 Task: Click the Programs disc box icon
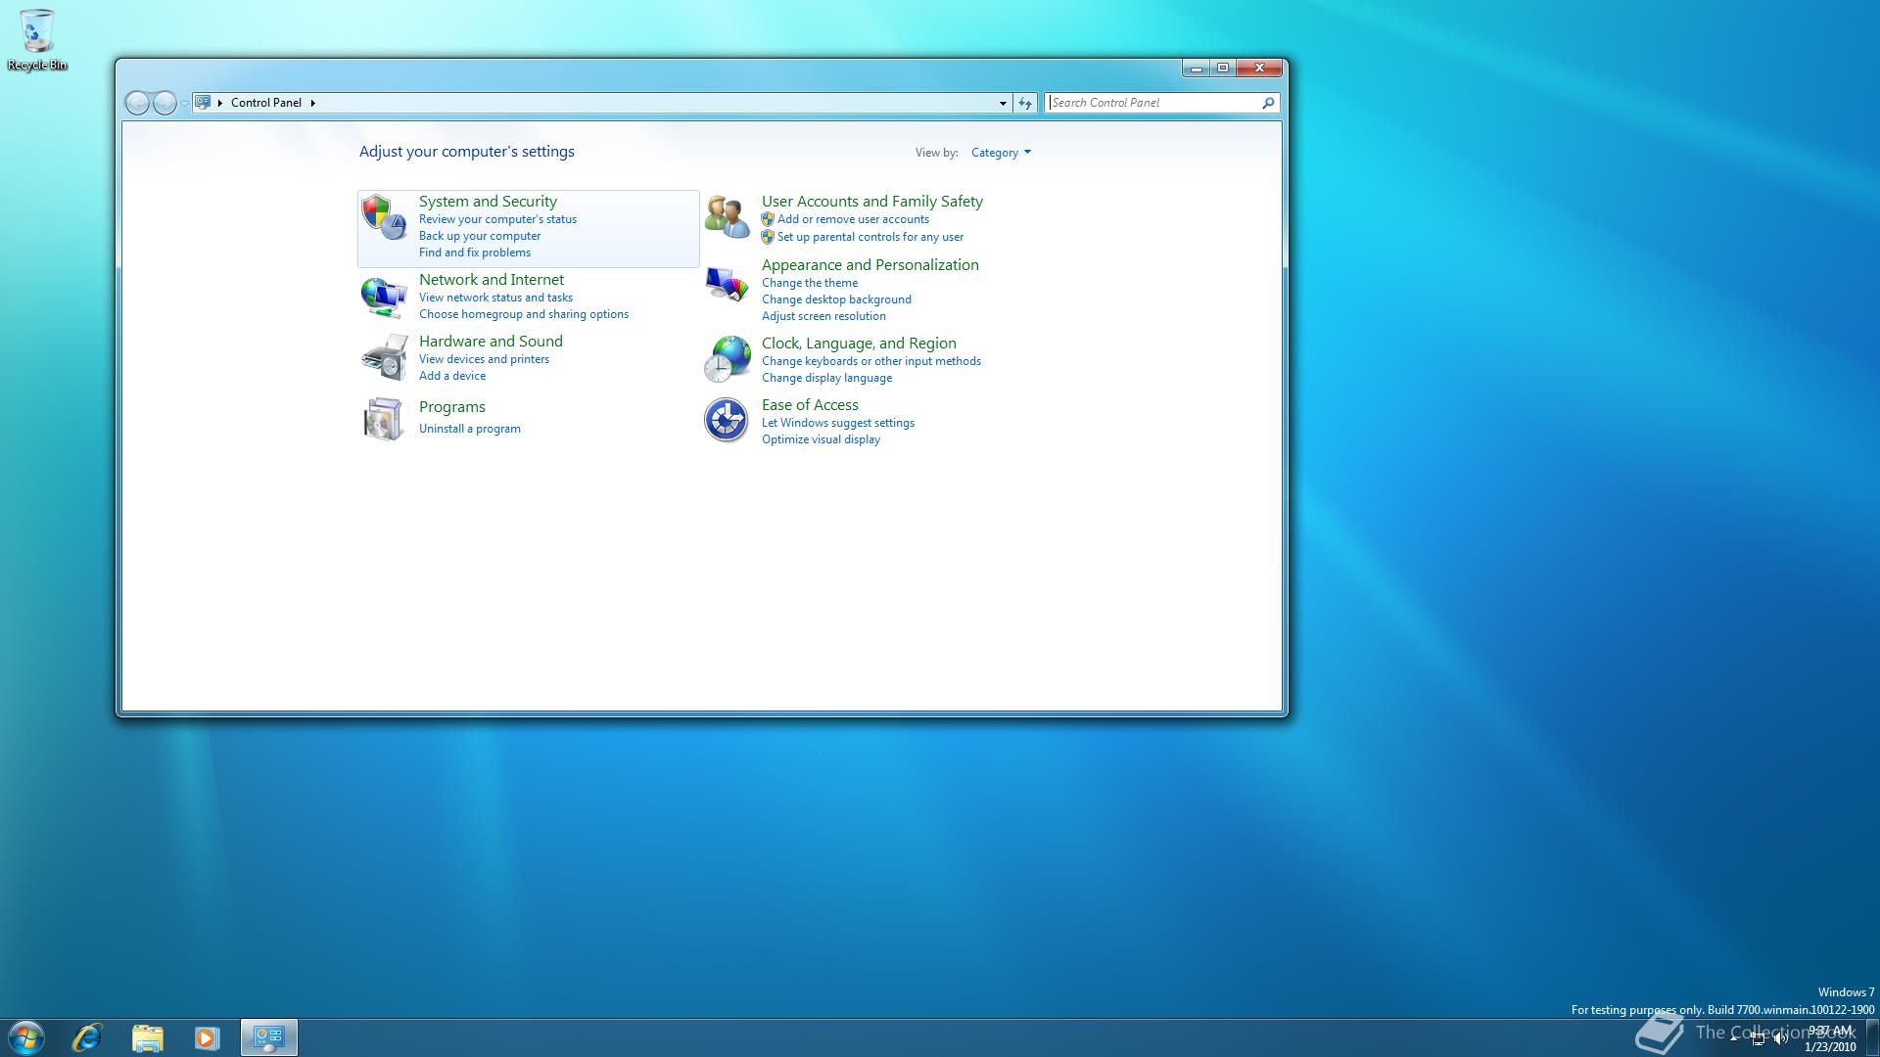pyautogui.click(x=383, y=420)
